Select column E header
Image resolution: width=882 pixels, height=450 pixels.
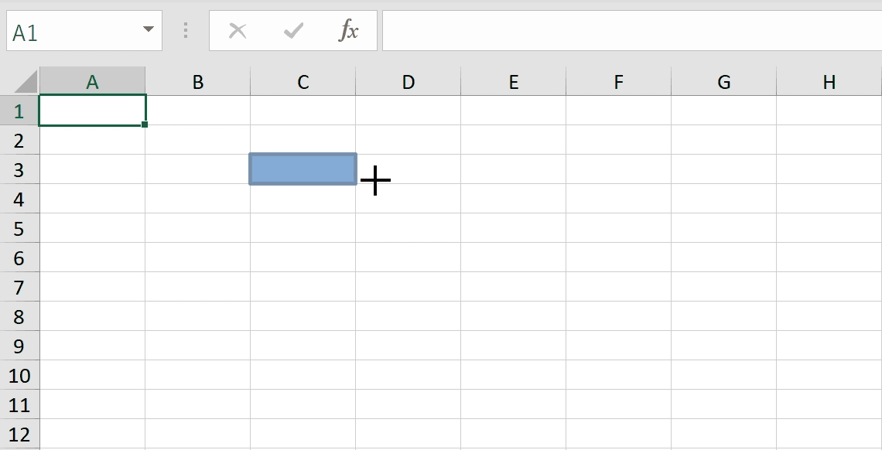[x=513, y=82]
